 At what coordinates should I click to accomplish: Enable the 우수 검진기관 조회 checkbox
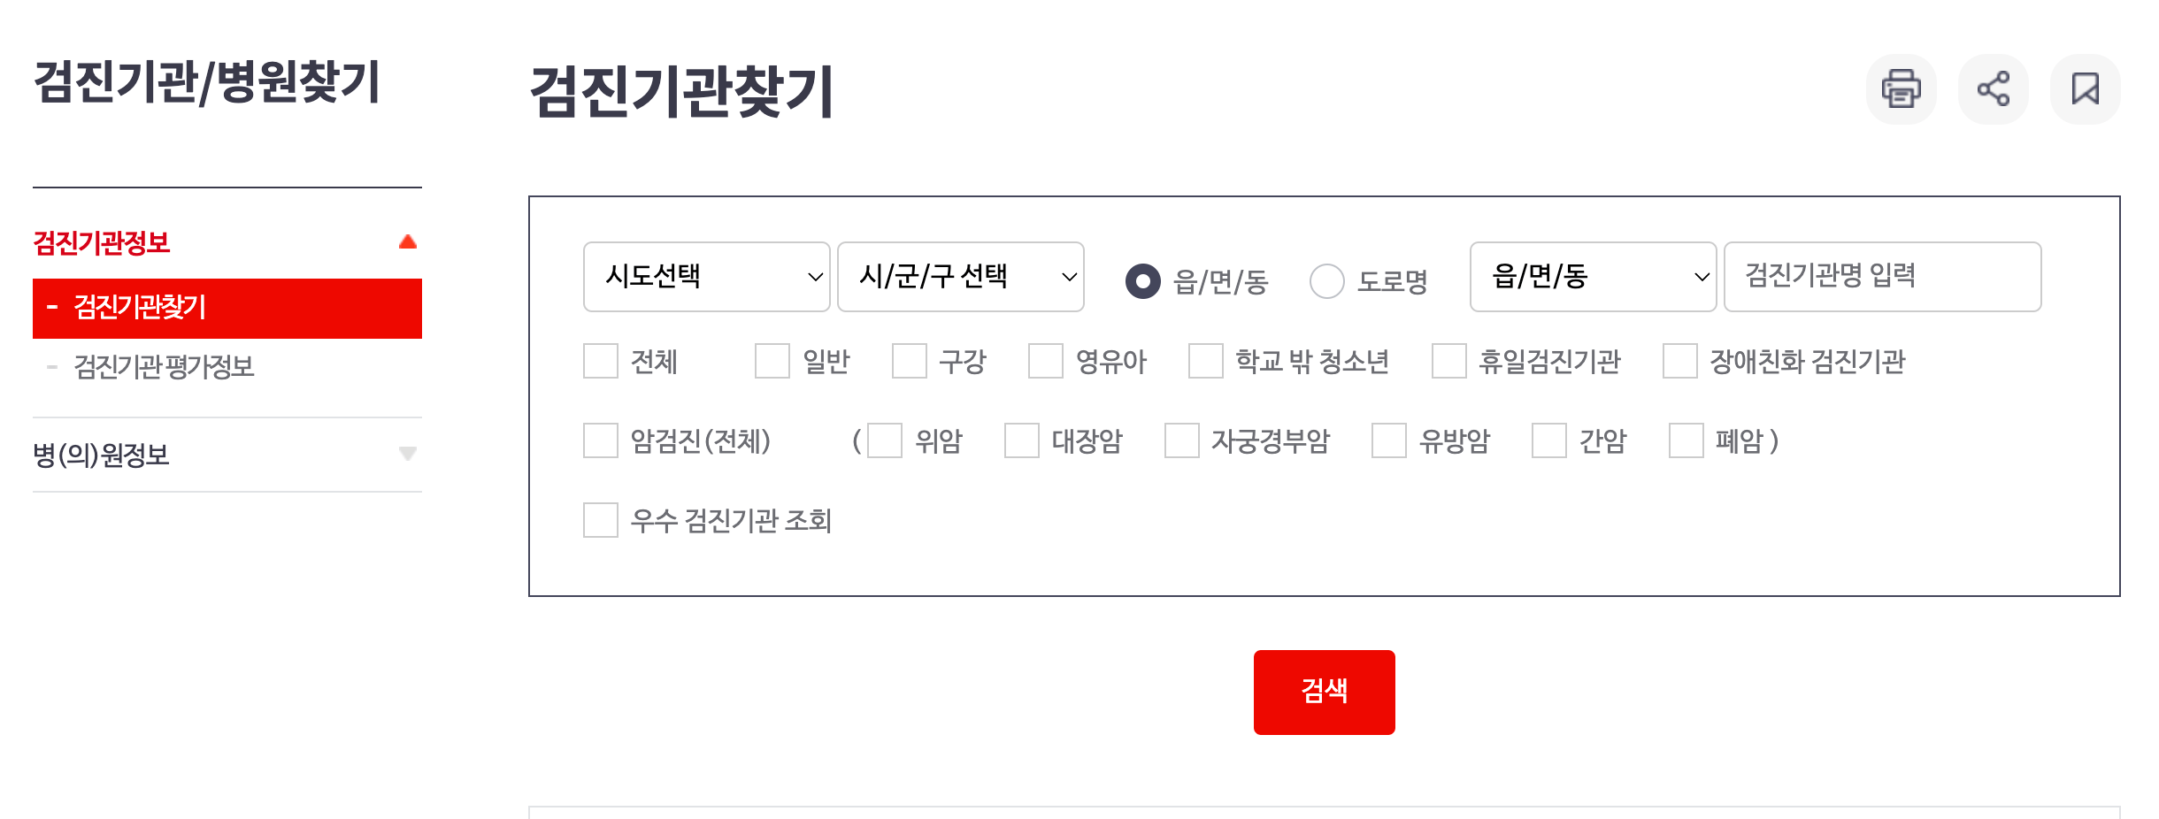(x=600, y=522)
